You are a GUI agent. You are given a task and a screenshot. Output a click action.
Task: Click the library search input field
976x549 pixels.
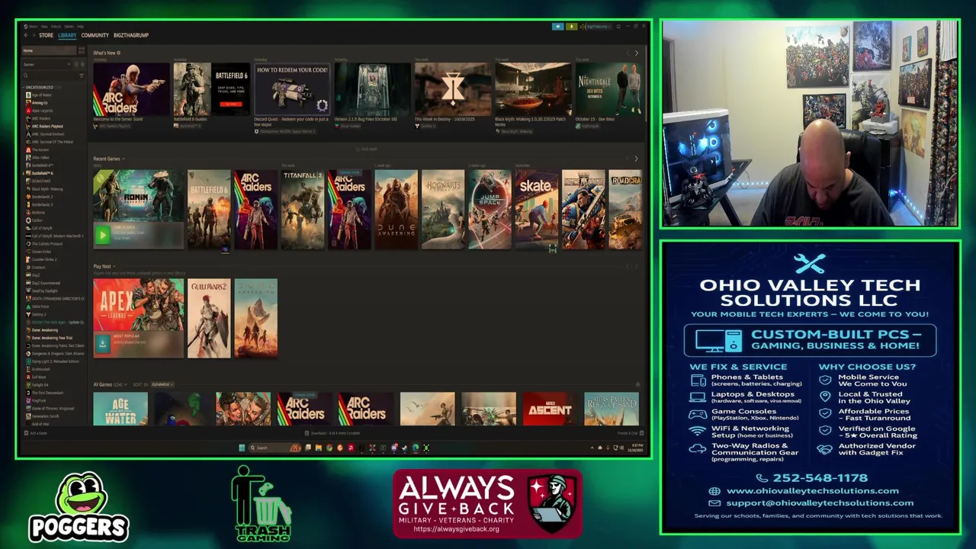click(50, 75)
